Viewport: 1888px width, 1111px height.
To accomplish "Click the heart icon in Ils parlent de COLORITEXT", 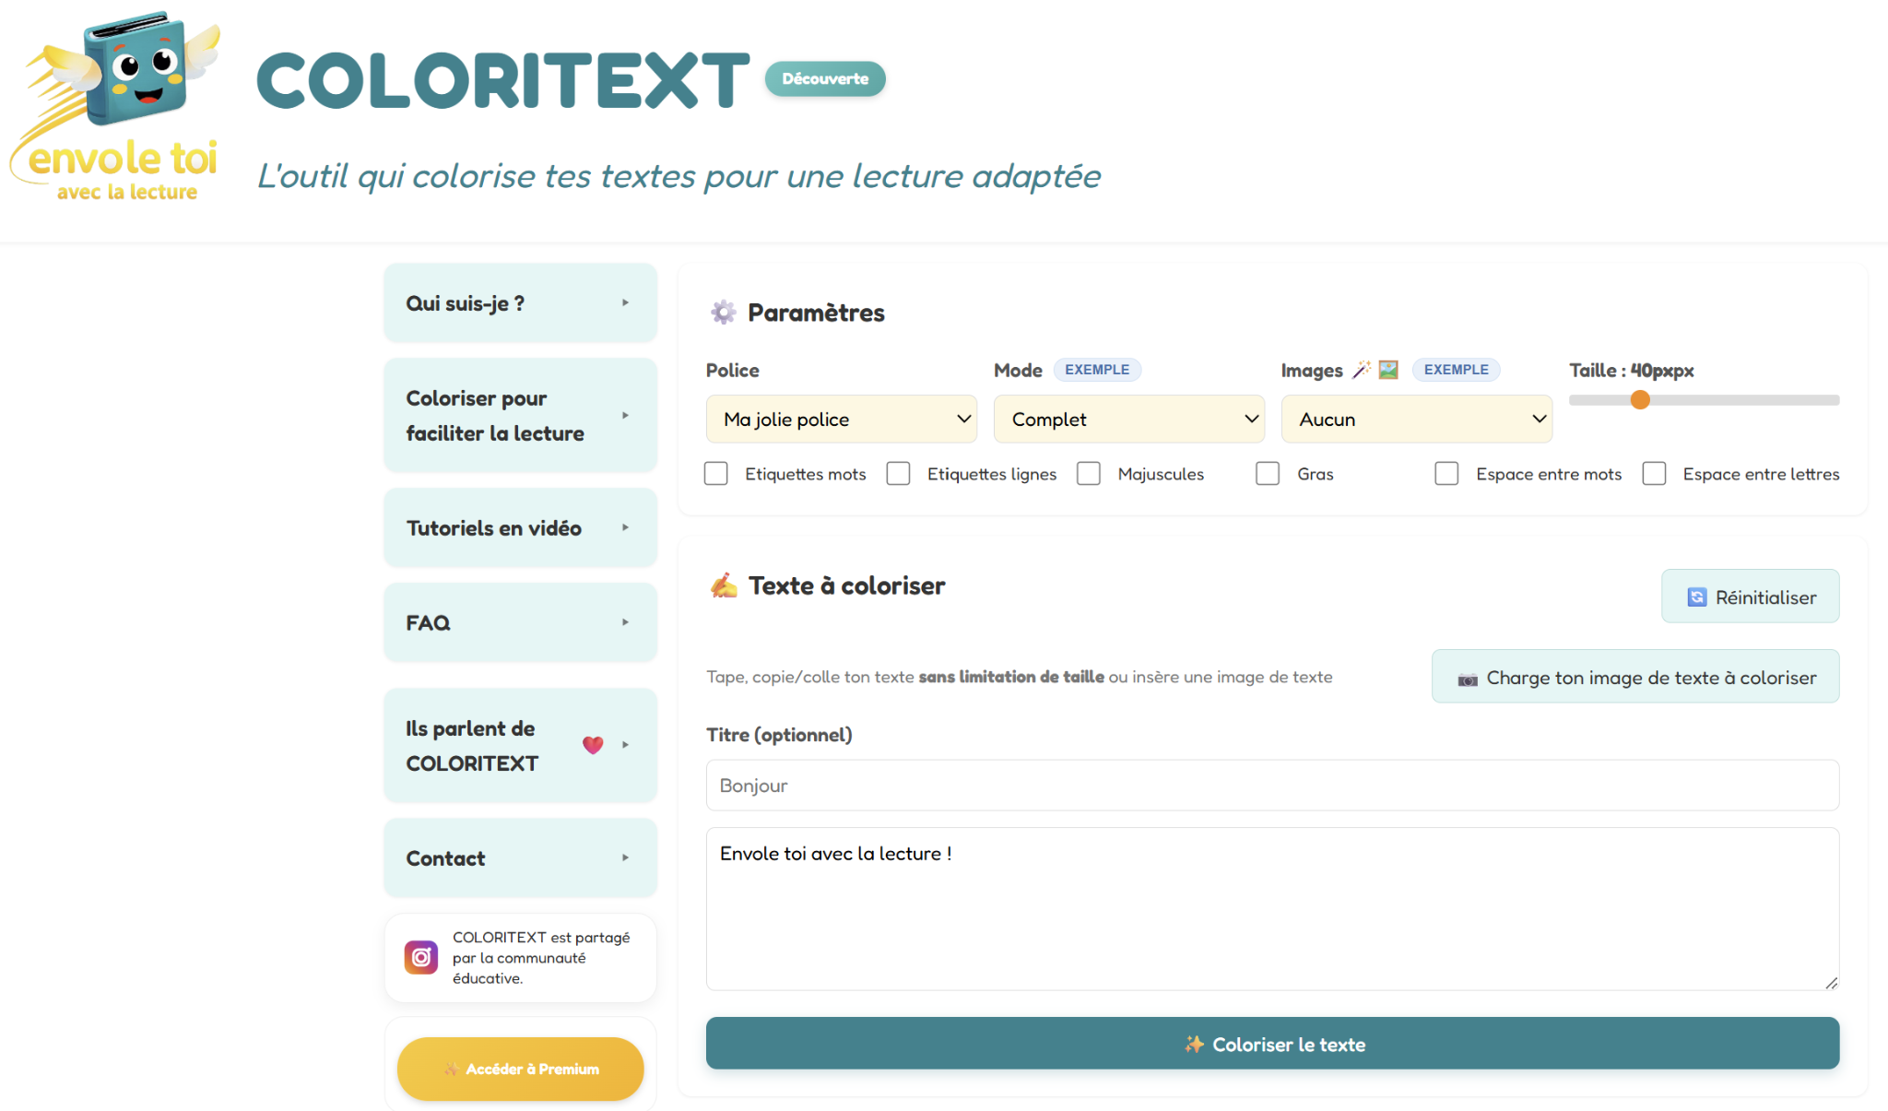I will [593, 745].
